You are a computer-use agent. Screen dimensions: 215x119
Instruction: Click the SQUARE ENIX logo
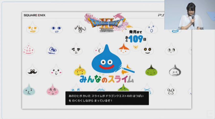click(35, 15)
